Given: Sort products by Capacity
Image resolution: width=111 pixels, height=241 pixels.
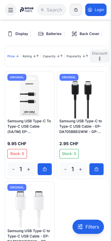Looking at the screenshot, I should [53, 56].
